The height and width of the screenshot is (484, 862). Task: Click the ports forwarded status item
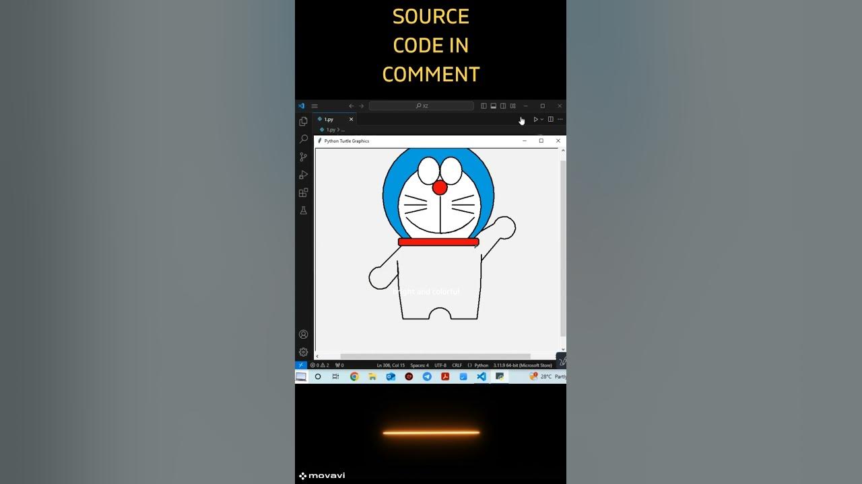[x=339, y=365]
